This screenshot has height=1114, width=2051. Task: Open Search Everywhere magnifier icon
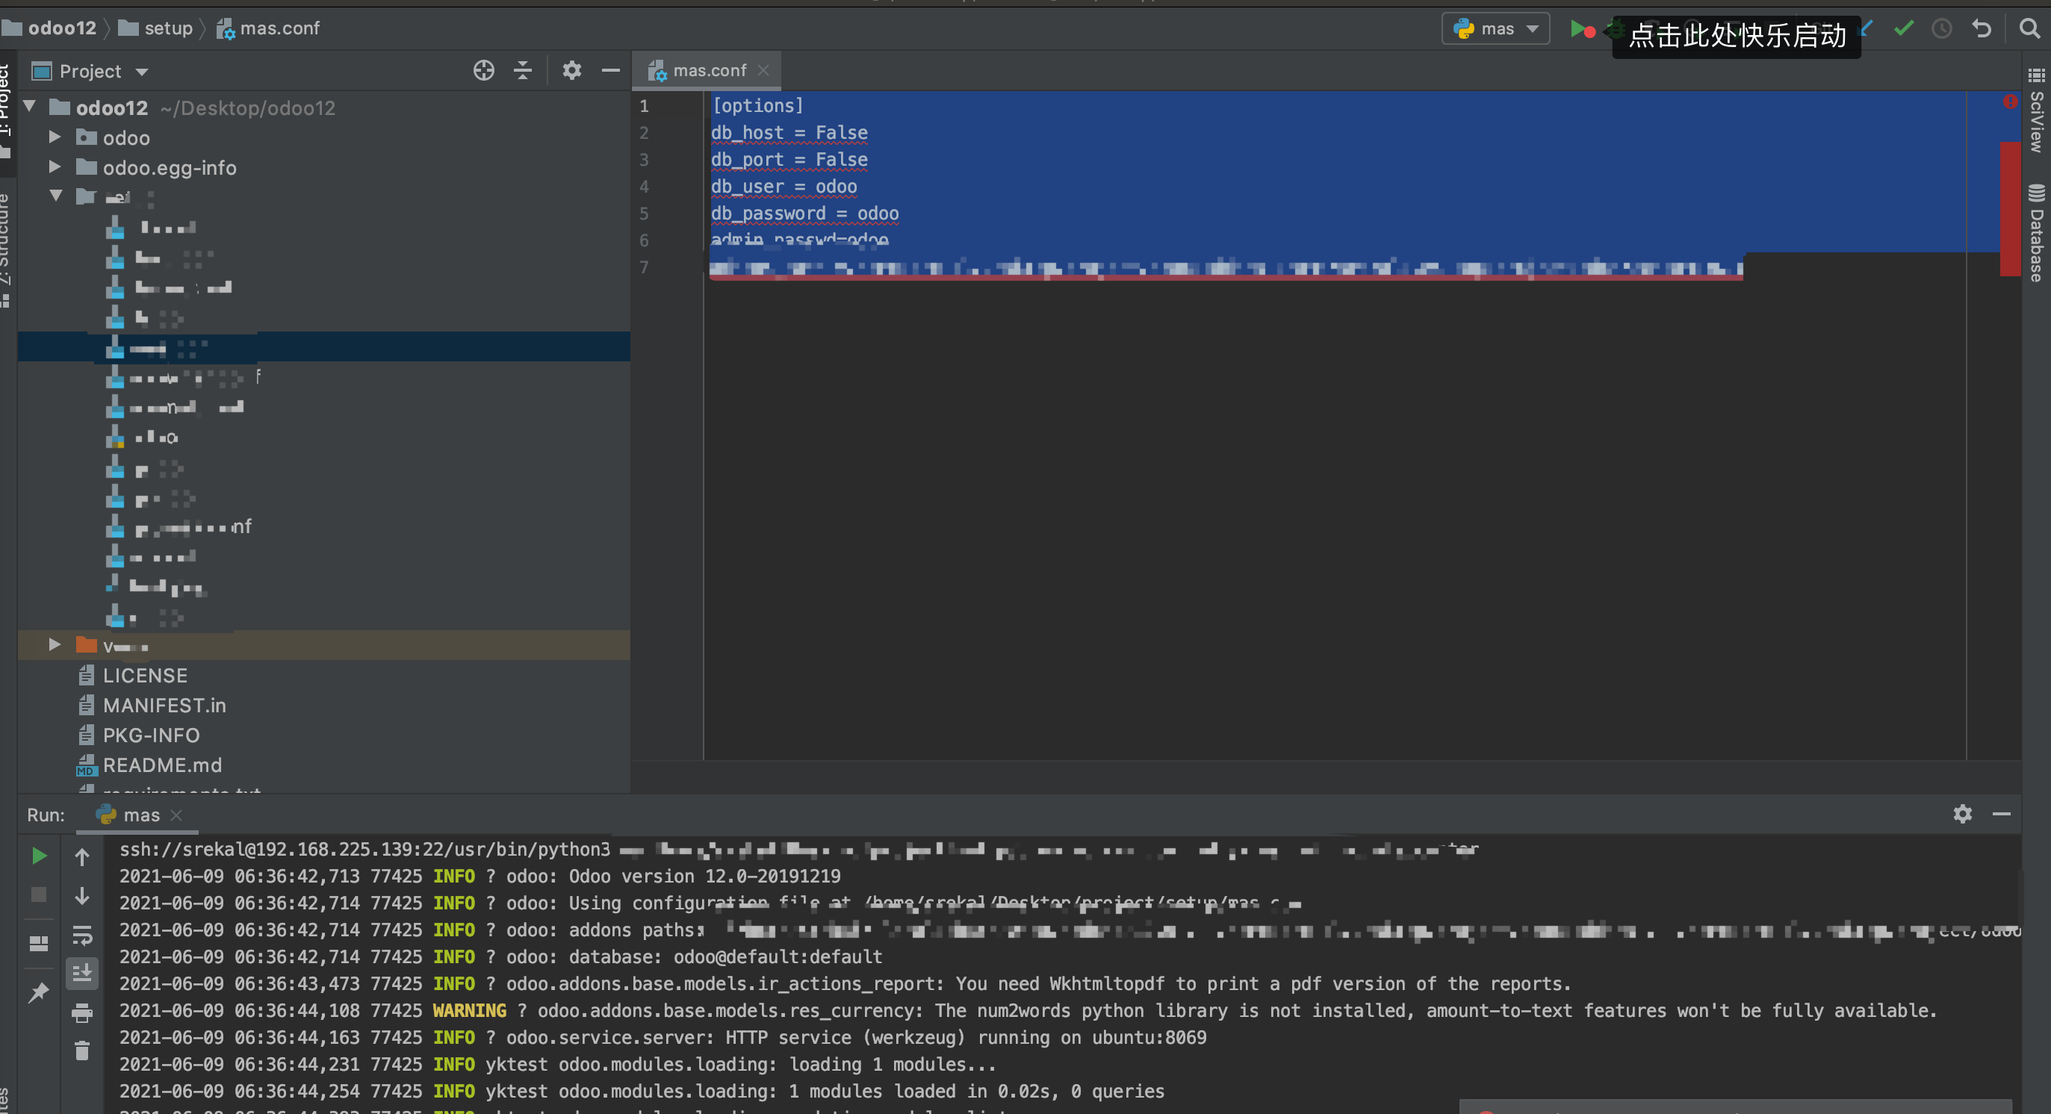tap(2029, 29)
